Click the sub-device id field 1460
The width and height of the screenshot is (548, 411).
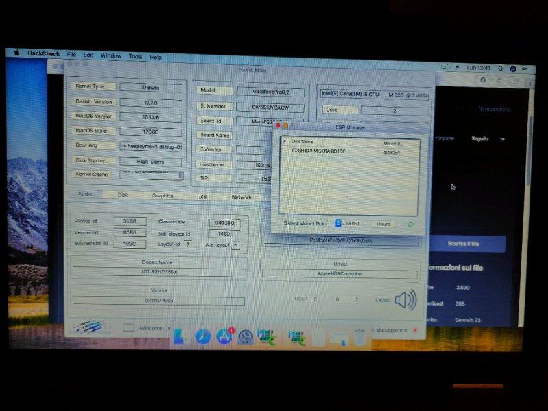pos(225,234)
